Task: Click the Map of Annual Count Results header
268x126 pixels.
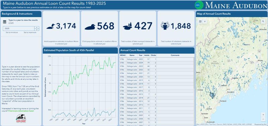Action: click(232, 14)
